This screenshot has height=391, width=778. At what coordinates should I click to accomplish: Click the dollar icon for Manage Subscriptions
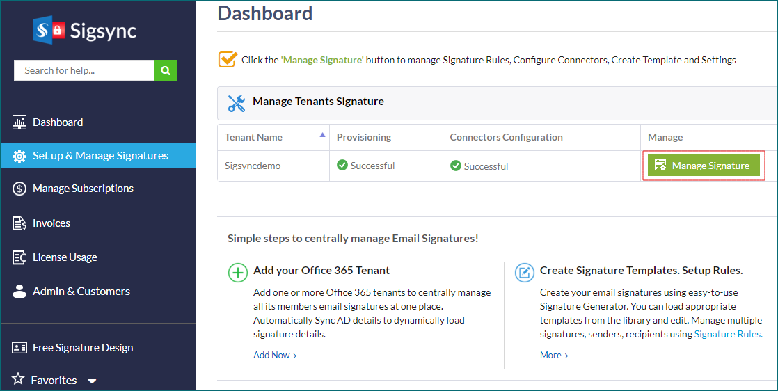pos(19,189)
